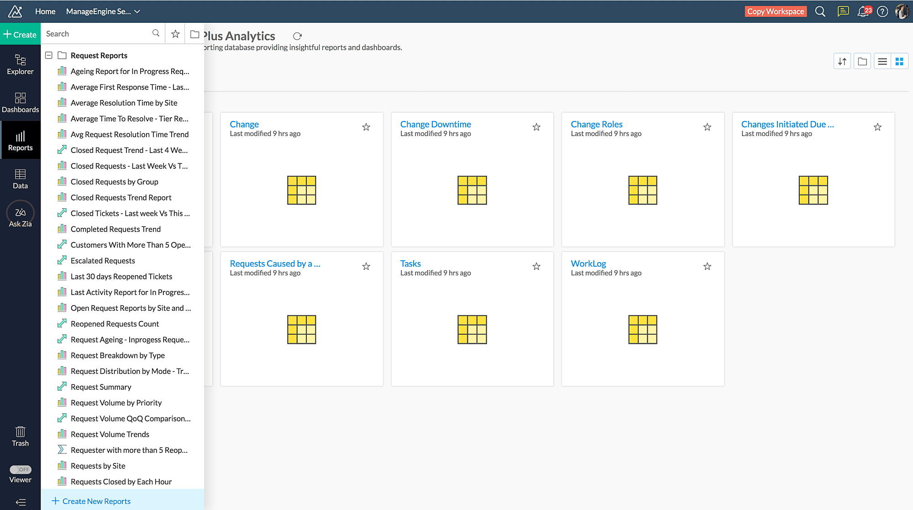The height and width of the screenshot is (510, 913).
Task: Go to the Data section
Action: [20, 179]
